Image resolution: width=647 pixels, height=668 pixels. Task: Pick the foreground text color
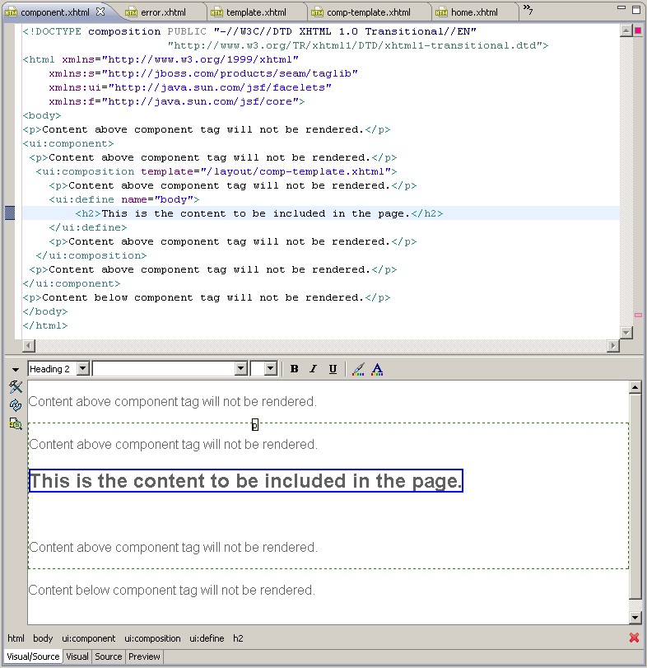tap(377, 369)
